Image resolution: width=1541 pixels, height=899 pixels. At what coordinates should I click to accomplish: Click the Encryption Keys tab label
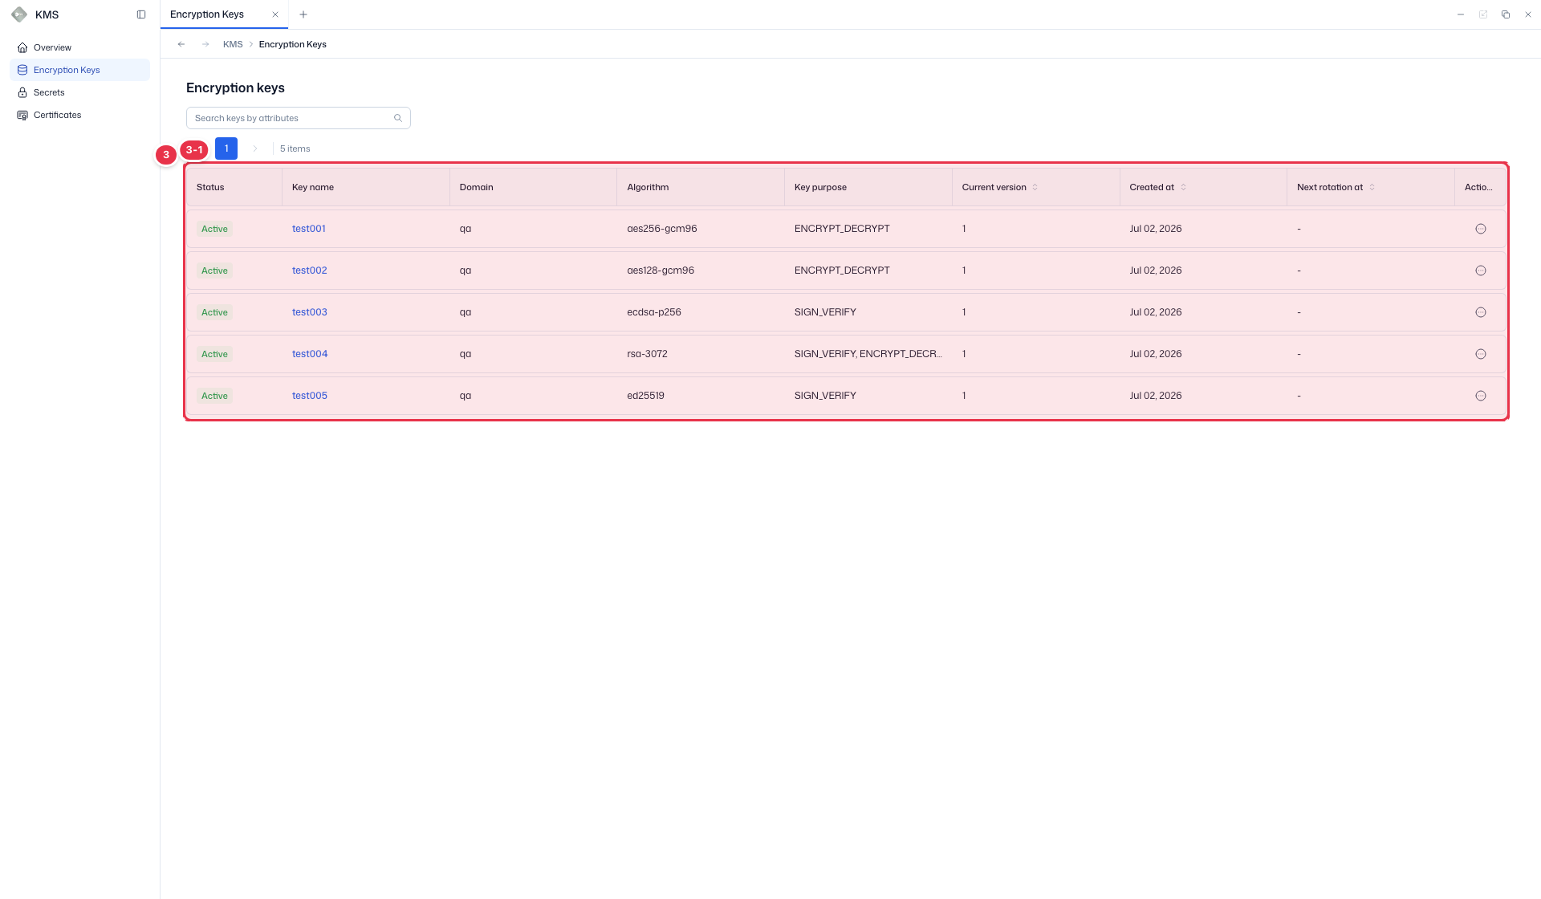pyautogui.click(x=207, y=14)
